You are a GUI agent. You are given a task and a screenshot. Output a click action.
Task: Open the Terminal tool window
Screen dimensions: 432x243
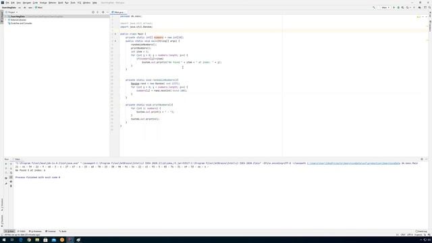point(51,232)
